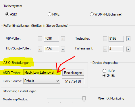The image size is (135, 107).
Task: Select 16 Bit device addressing
Action: (104, 71)
